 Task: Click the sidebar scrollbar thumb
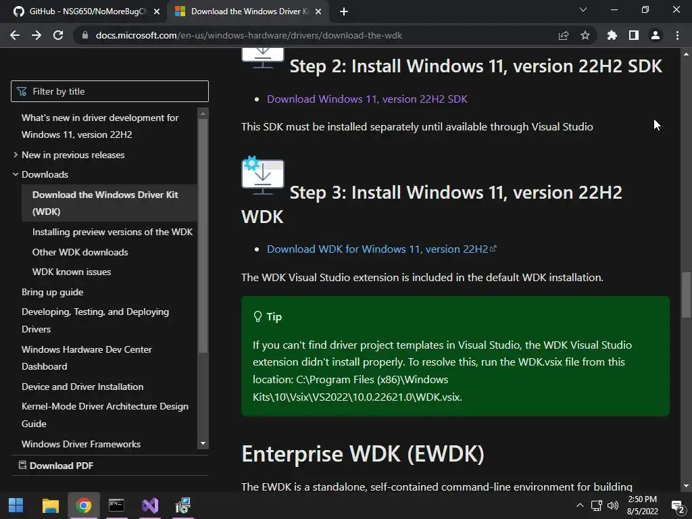pyautogui.click(x=203, y=235)
